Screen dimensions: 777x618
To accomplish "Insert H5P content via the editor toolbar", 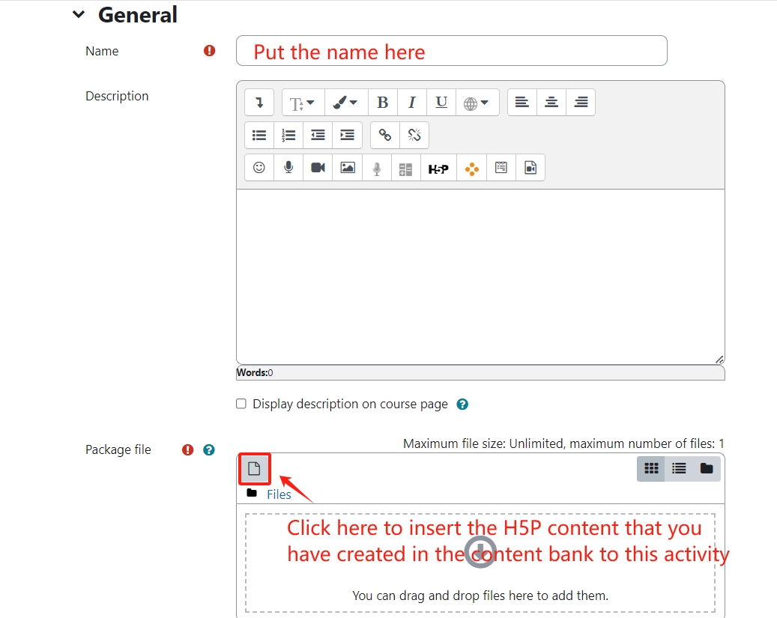I will coord(438,167).
